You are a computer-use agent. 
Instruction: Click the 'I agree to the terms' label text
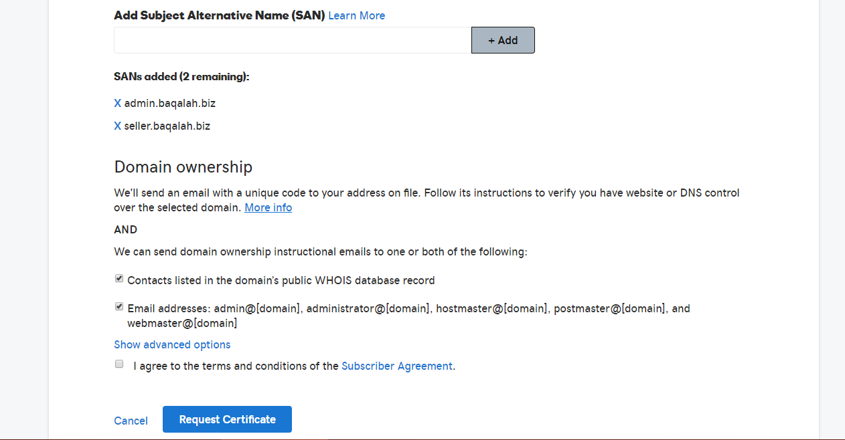point(236,366)
